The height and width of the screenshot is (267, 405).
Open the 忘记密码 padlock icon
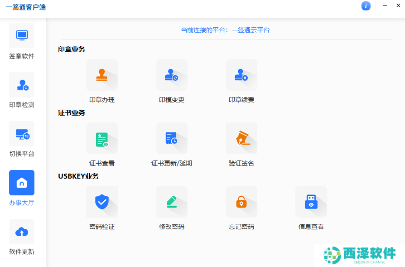point(241,202)
